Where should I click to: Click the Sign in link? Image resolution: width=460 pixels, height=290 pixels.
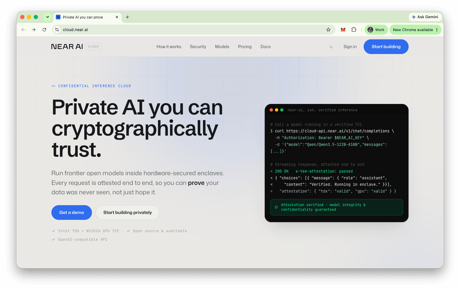tap(350, 47)
